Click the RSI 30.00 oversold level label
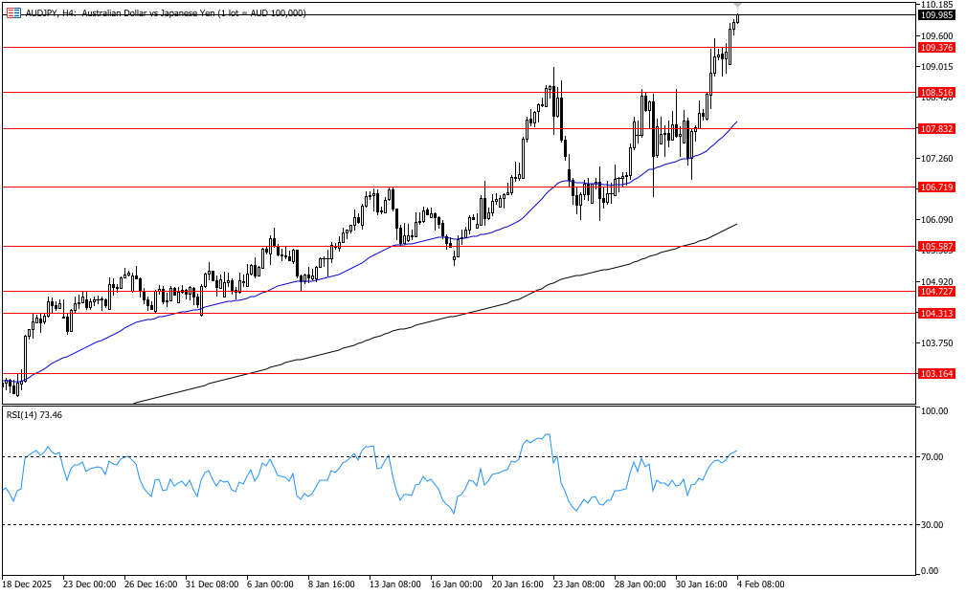Viewport: 966px width, 595px height. tap(933, 525)
